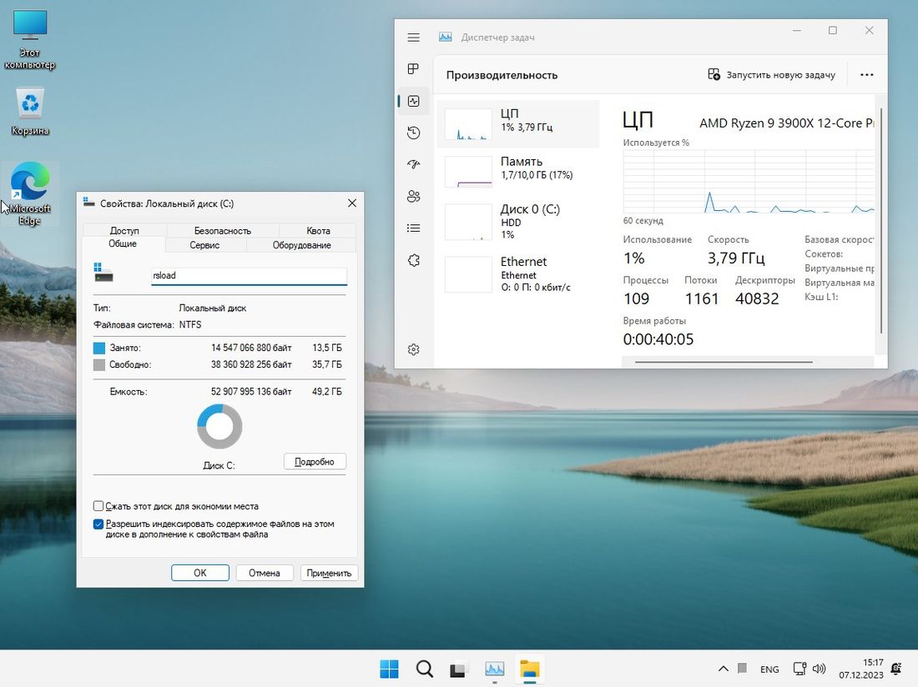Click the disk label field containing 'rsload'

(248, 276)
